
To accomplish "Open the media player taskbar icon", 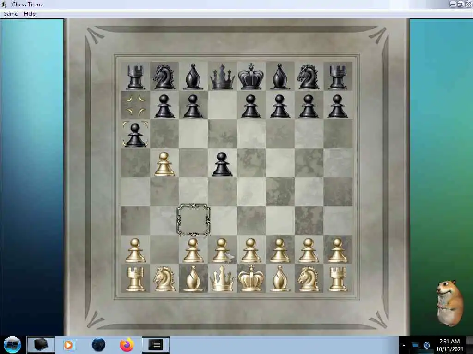I will pyautogui.click(x=69, y=345).
